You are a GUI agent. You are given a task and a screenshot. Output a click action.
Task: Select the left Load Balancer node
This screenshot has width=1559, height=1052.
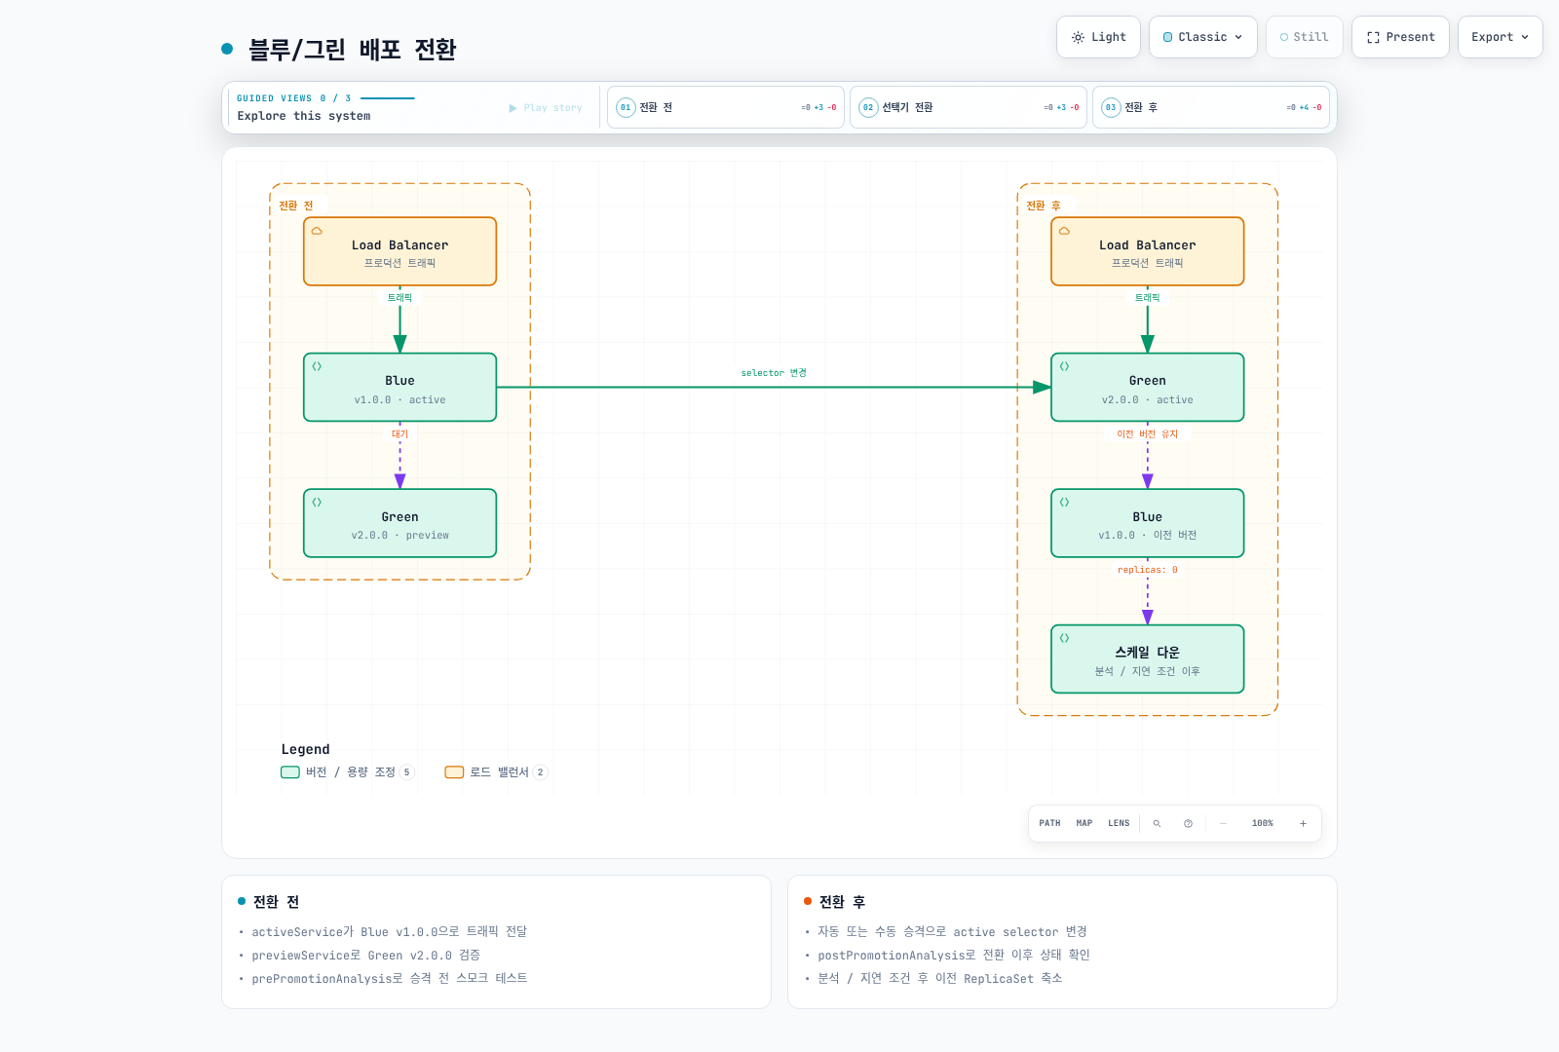click(x=399, y=251)
